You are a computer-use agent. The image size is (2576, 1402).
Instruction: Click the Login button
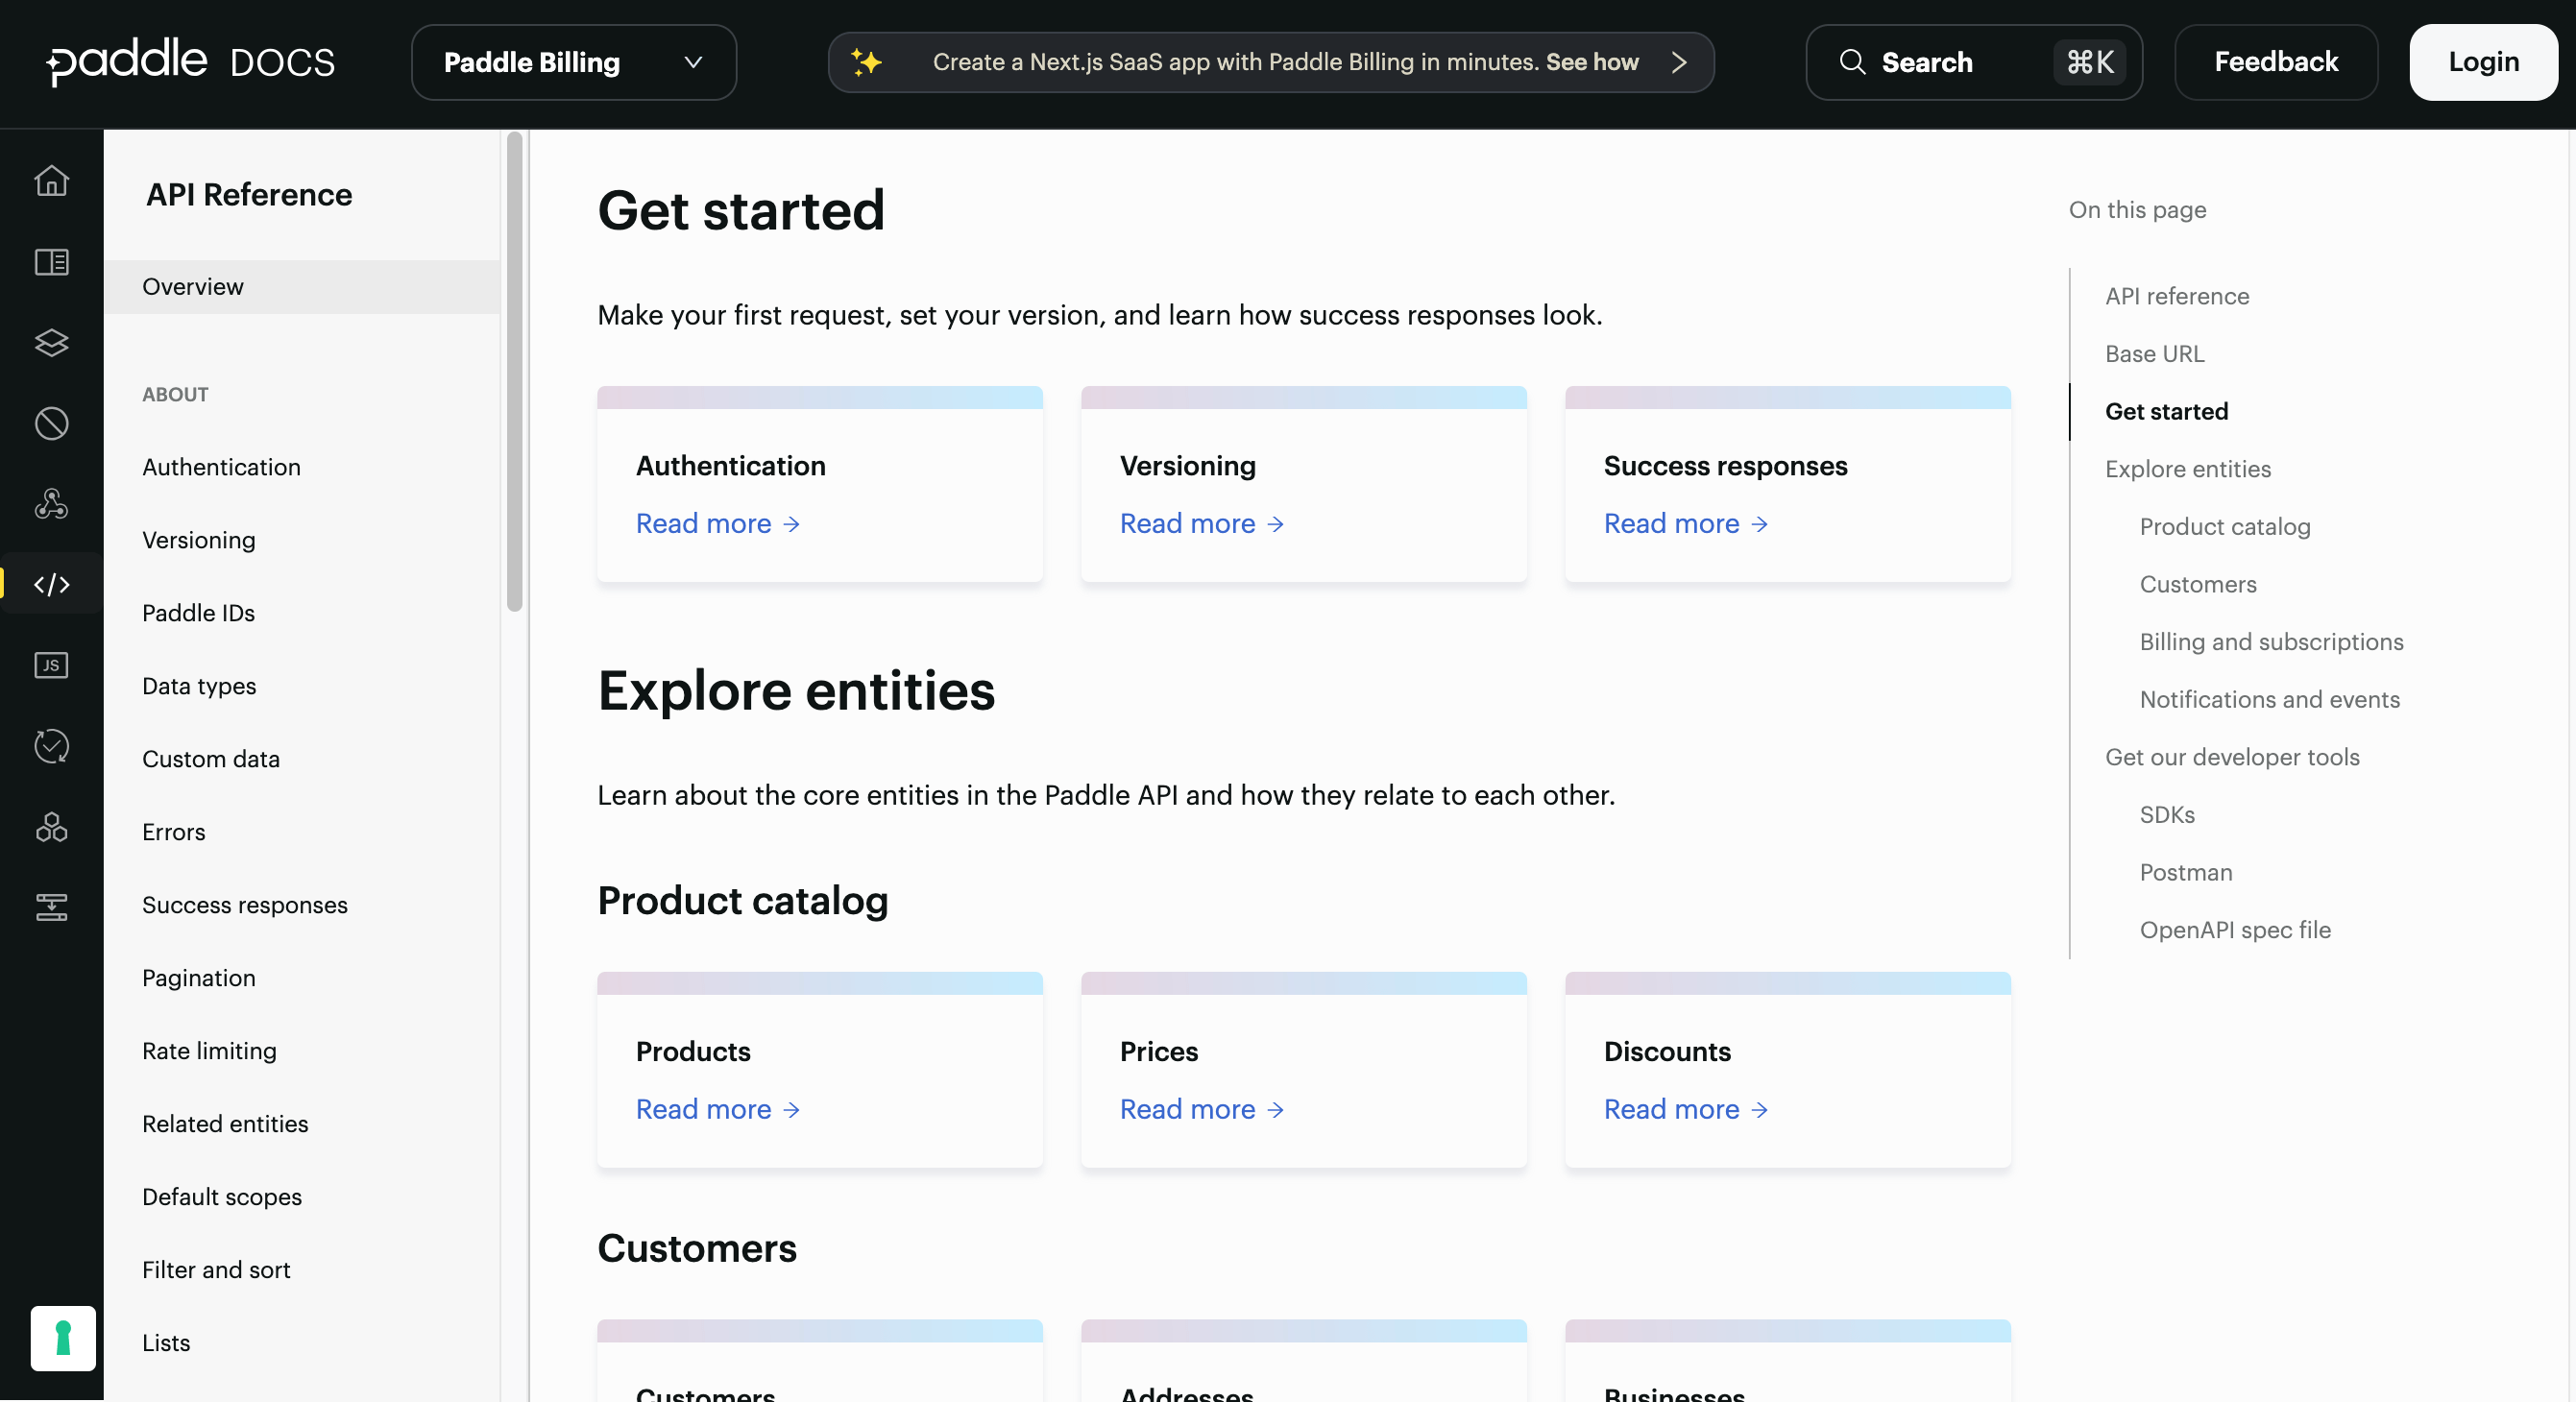click(x=2484, y=62)
